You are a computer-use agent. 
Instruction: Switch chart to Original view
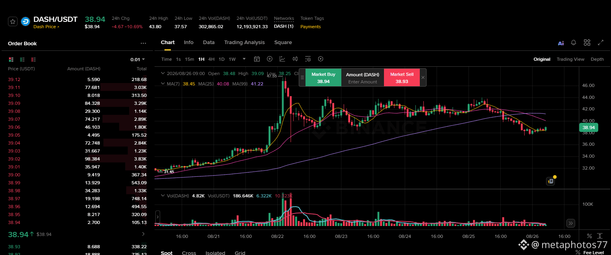tap(542, 59)
